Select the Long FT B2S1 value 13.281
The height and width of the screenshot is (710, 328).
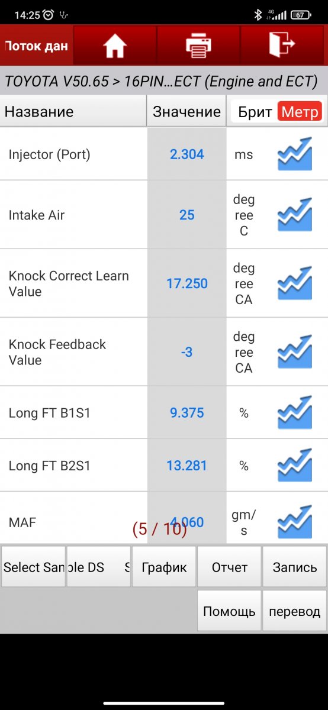(x=186, y=466)
